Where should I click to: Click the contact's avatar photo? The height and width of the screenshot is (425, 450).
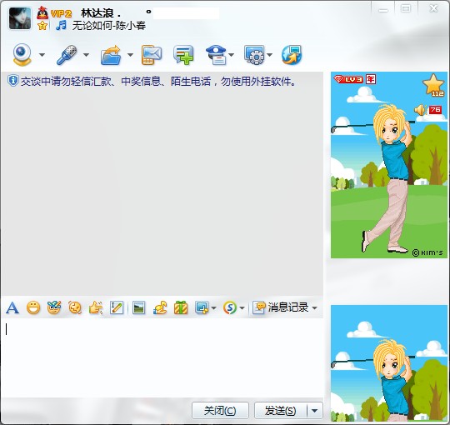pos(20,18)
